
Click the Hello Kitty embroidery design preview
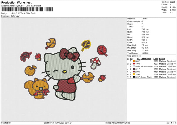coord(64,69)
